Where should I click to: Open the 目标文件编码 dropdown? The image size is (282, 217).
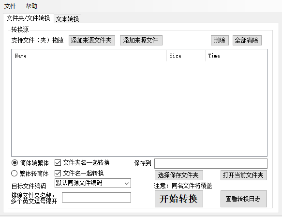coord(93,183)
